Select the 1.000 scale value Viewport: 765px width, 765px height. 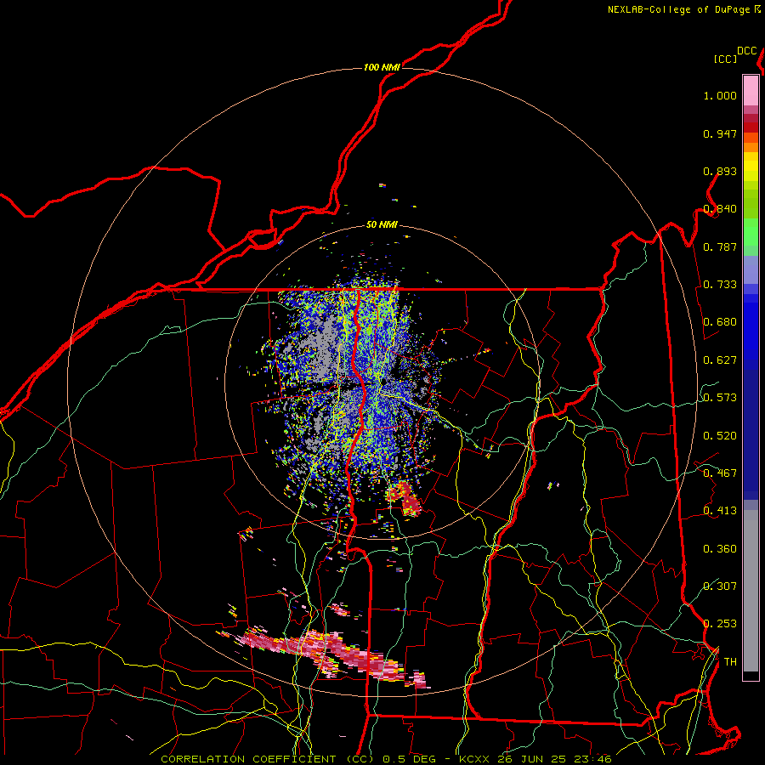tap(720, 95)
